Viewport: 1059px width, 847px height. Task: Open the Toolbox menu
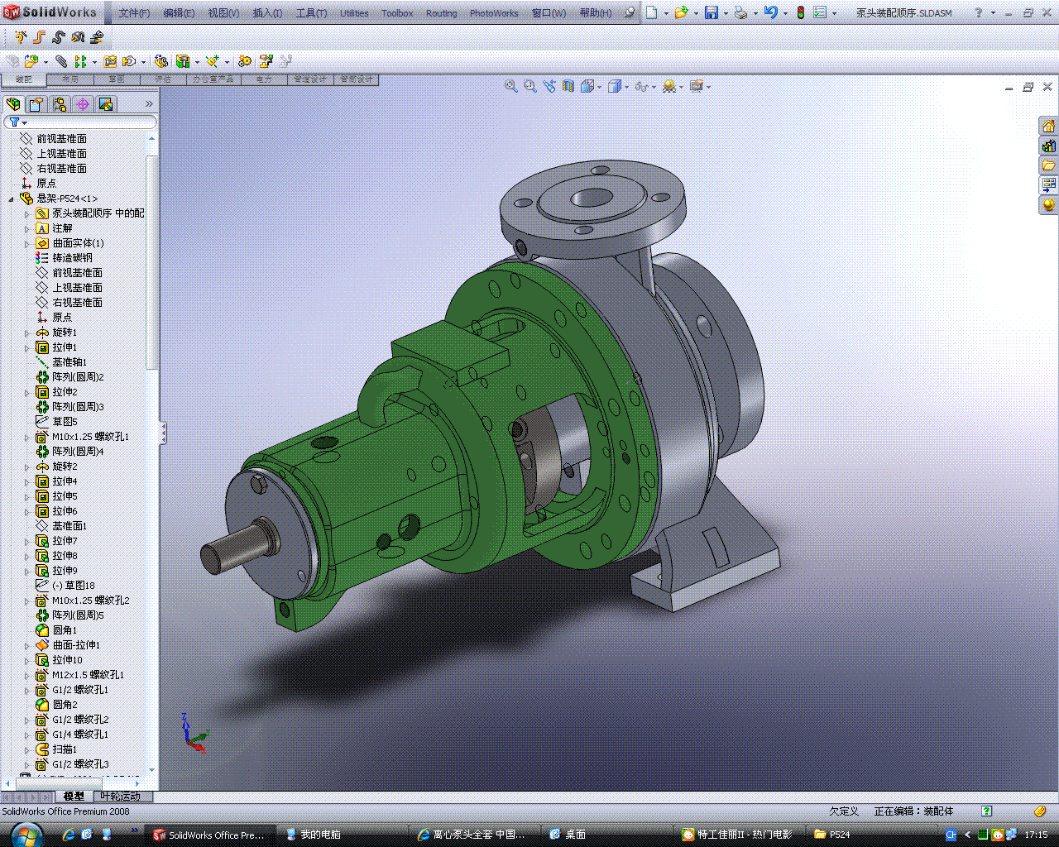click(x=397, y=13)
